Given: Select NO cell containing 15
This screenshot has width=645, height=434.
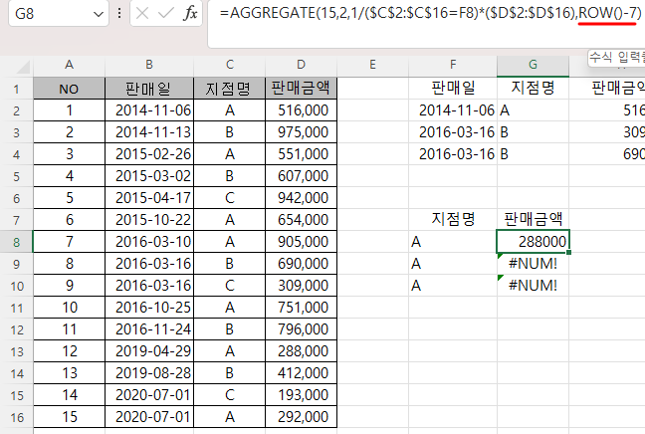Looking at the screenshot, I should pyautogui.click(x=69, y=417).
